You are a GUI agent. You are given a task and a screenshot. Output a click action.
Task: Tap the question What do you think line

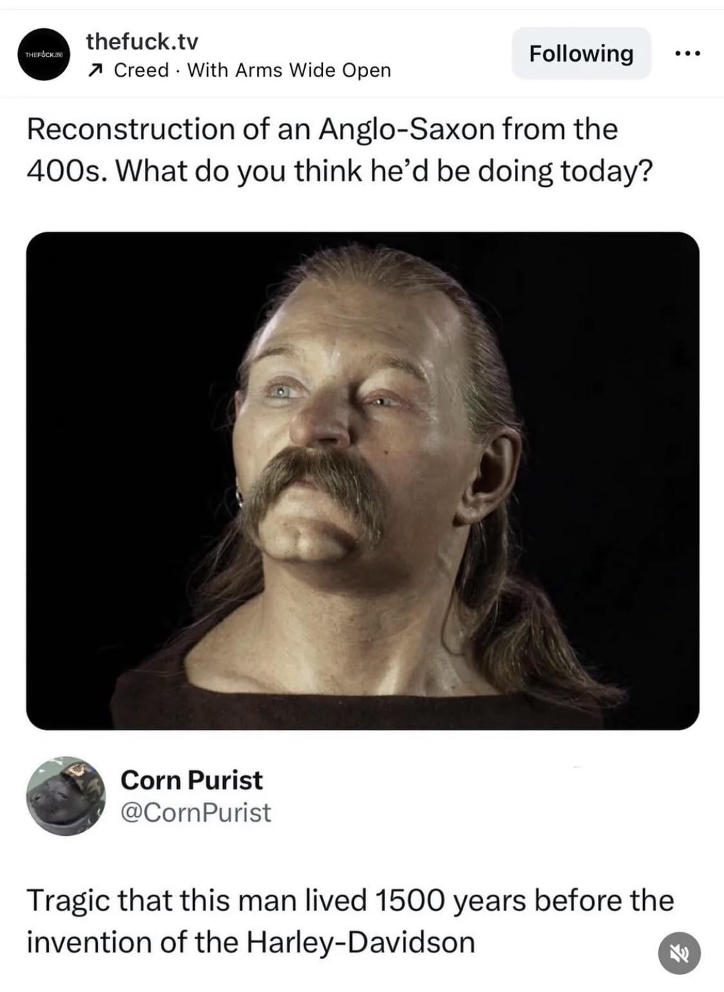pos(384,170)
